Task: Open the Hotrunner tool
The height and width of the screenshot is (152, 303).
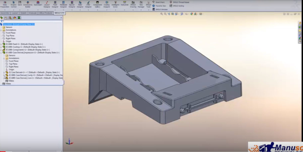Action: point(124,3)
